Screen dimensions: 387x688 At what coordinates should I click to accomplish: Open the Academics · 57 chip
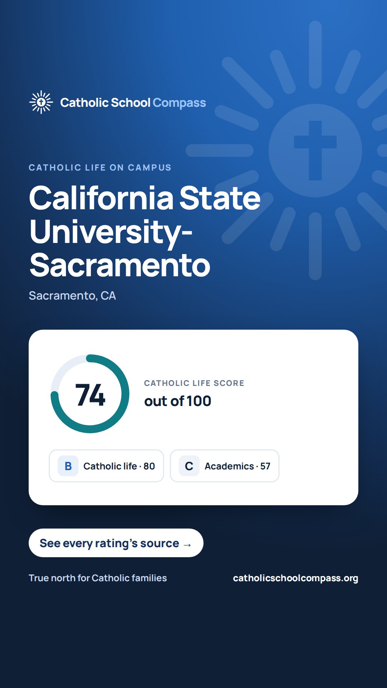point(225,466)
